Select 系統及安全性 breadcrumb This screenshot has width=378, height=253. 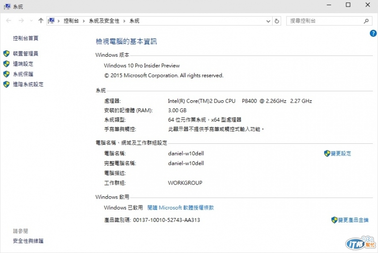pyautogui.click(x=104, y=21)
